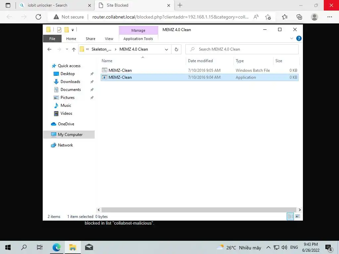This screenshot has height=254, width=339.
Task: Sort files by Name column
Action: click(x=143, y=61)
